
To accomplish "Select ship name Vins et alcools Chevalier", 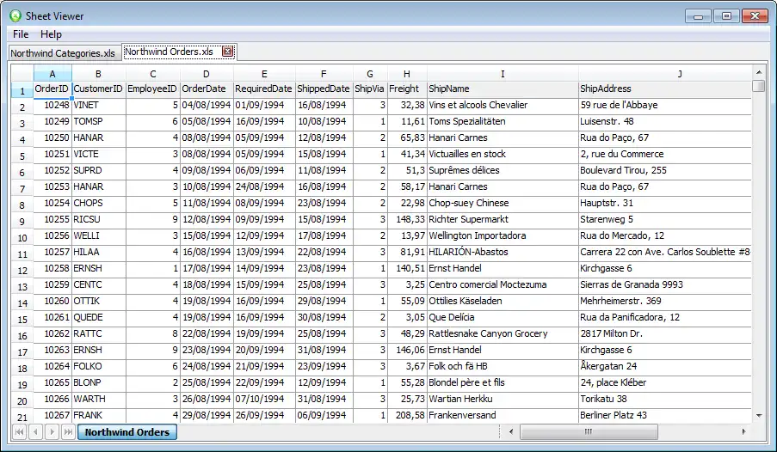I will [503, 105].
